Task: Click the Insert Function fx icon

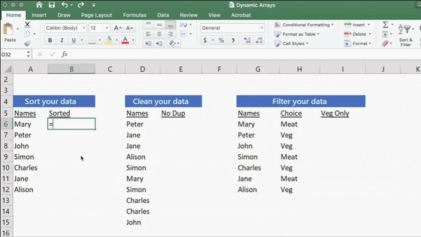Action: pos(64,54)
